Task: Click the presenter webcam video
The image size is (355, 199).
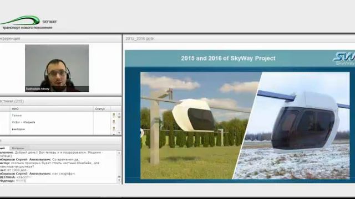Action: pyautogui.click(x=57, y=68)
